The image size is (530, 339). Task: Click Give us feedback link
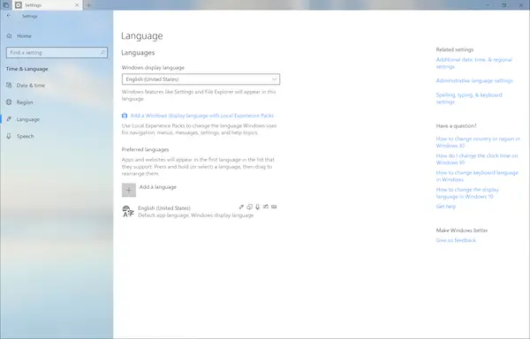pos(456,240)
